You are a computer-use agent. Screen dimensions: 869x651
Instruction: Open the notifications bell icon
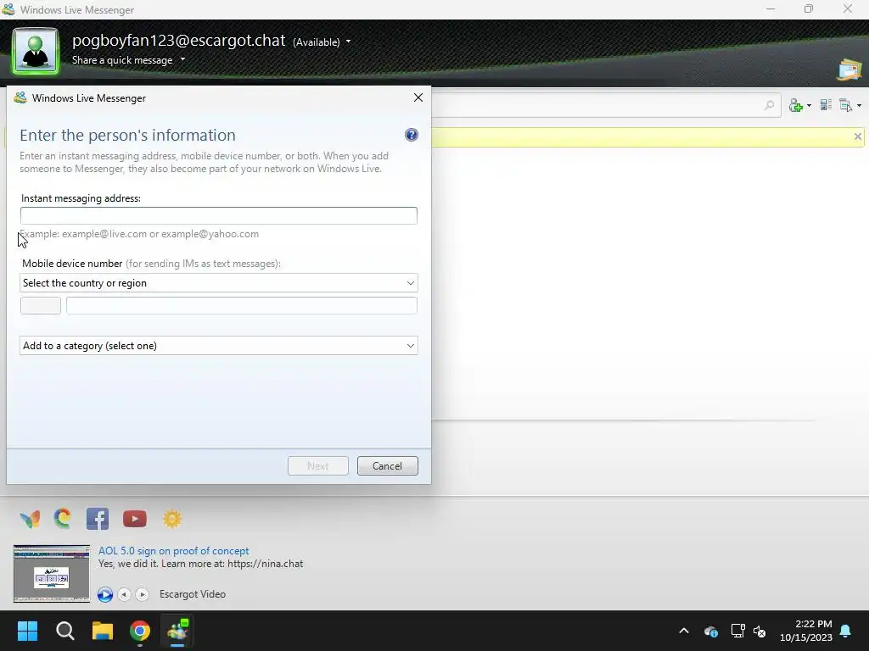[x=846, y=631]
